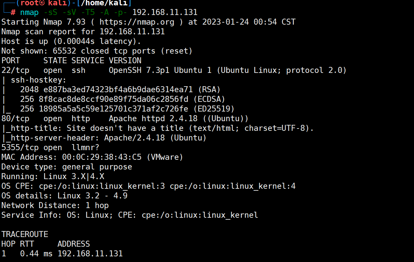
Task: Click the target IP after -p- option
Action: 165,13
